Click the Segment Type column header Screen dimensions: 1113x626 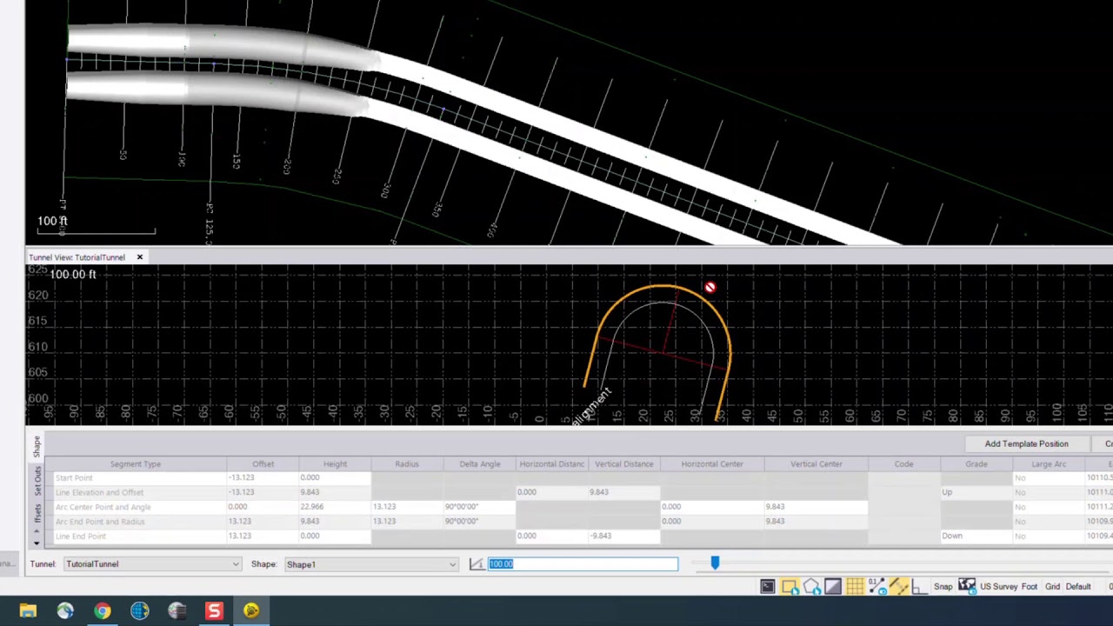click(136, 464)
